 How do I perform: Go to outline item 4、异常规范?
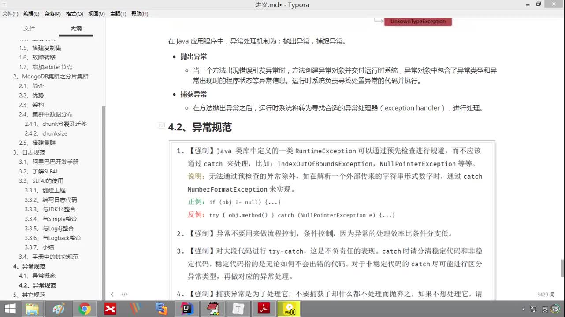tap(29, 266)
